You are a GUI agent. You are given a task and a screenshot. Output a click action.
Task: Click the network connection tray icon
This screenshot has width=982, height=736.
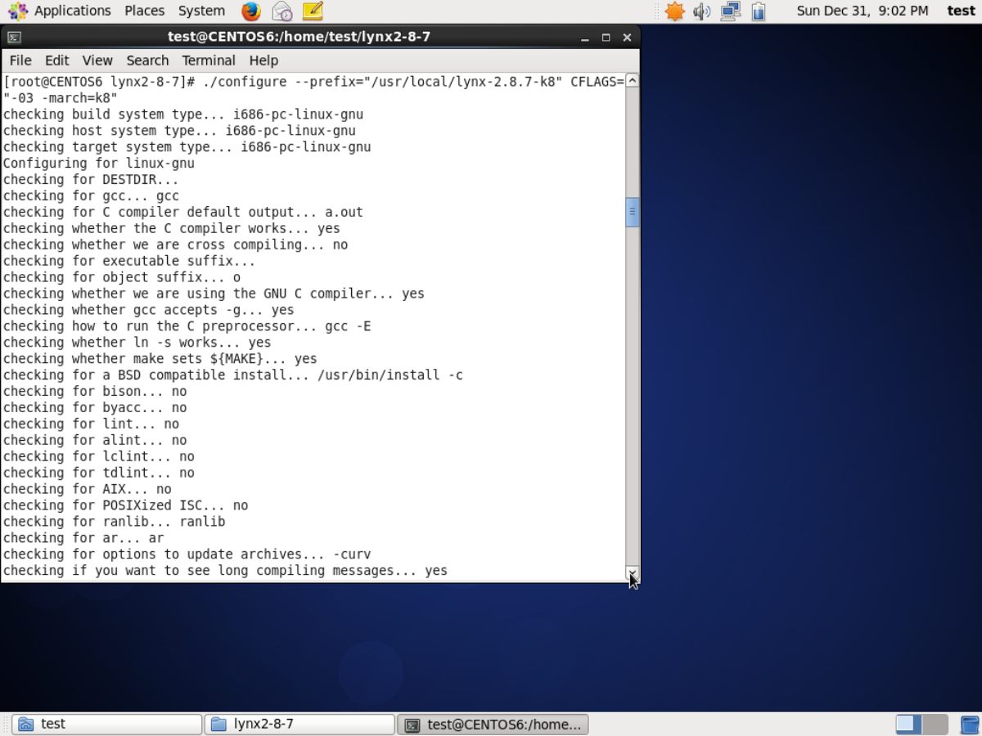click(x=731, y=11)
